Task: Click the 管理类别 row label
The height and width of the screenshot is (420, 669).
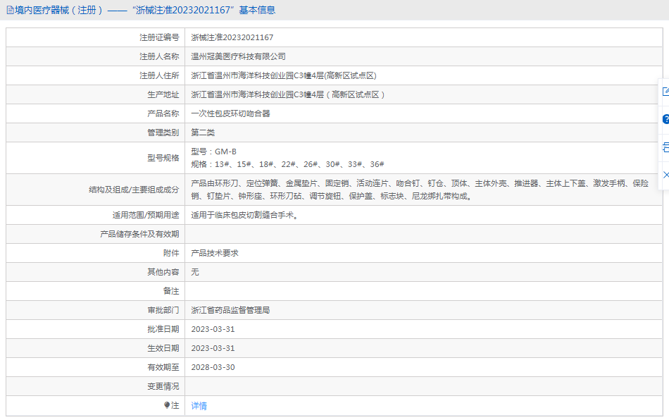Action: pyautogui.click(x=163, y=132)
